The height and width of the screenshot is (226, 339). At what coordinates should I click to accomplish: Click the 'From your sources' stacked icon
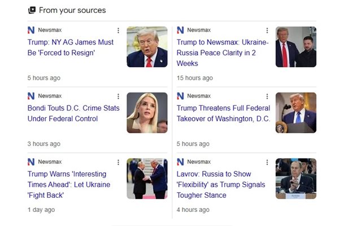point(32,10)
